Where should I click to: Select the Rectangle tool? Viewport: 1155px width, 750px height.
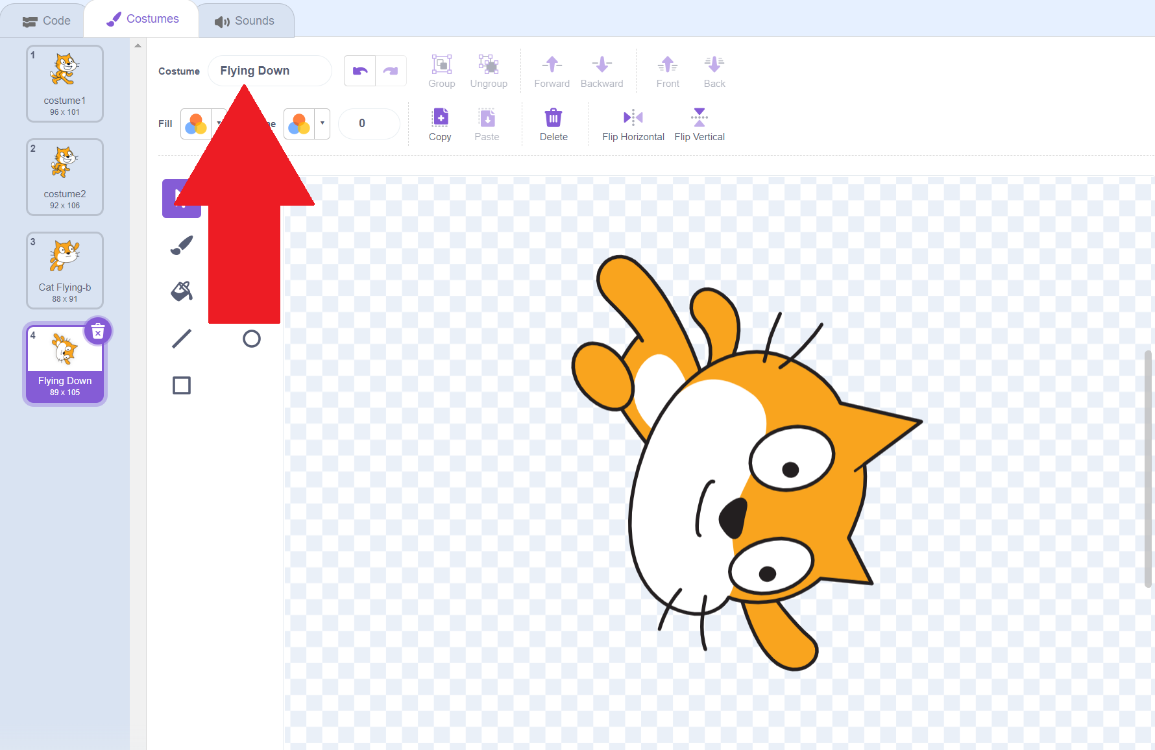point(182,385)
